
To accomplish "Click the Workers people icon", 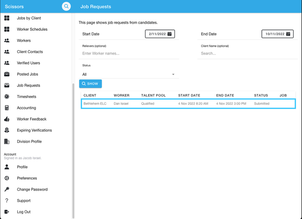I will point(7,41).
